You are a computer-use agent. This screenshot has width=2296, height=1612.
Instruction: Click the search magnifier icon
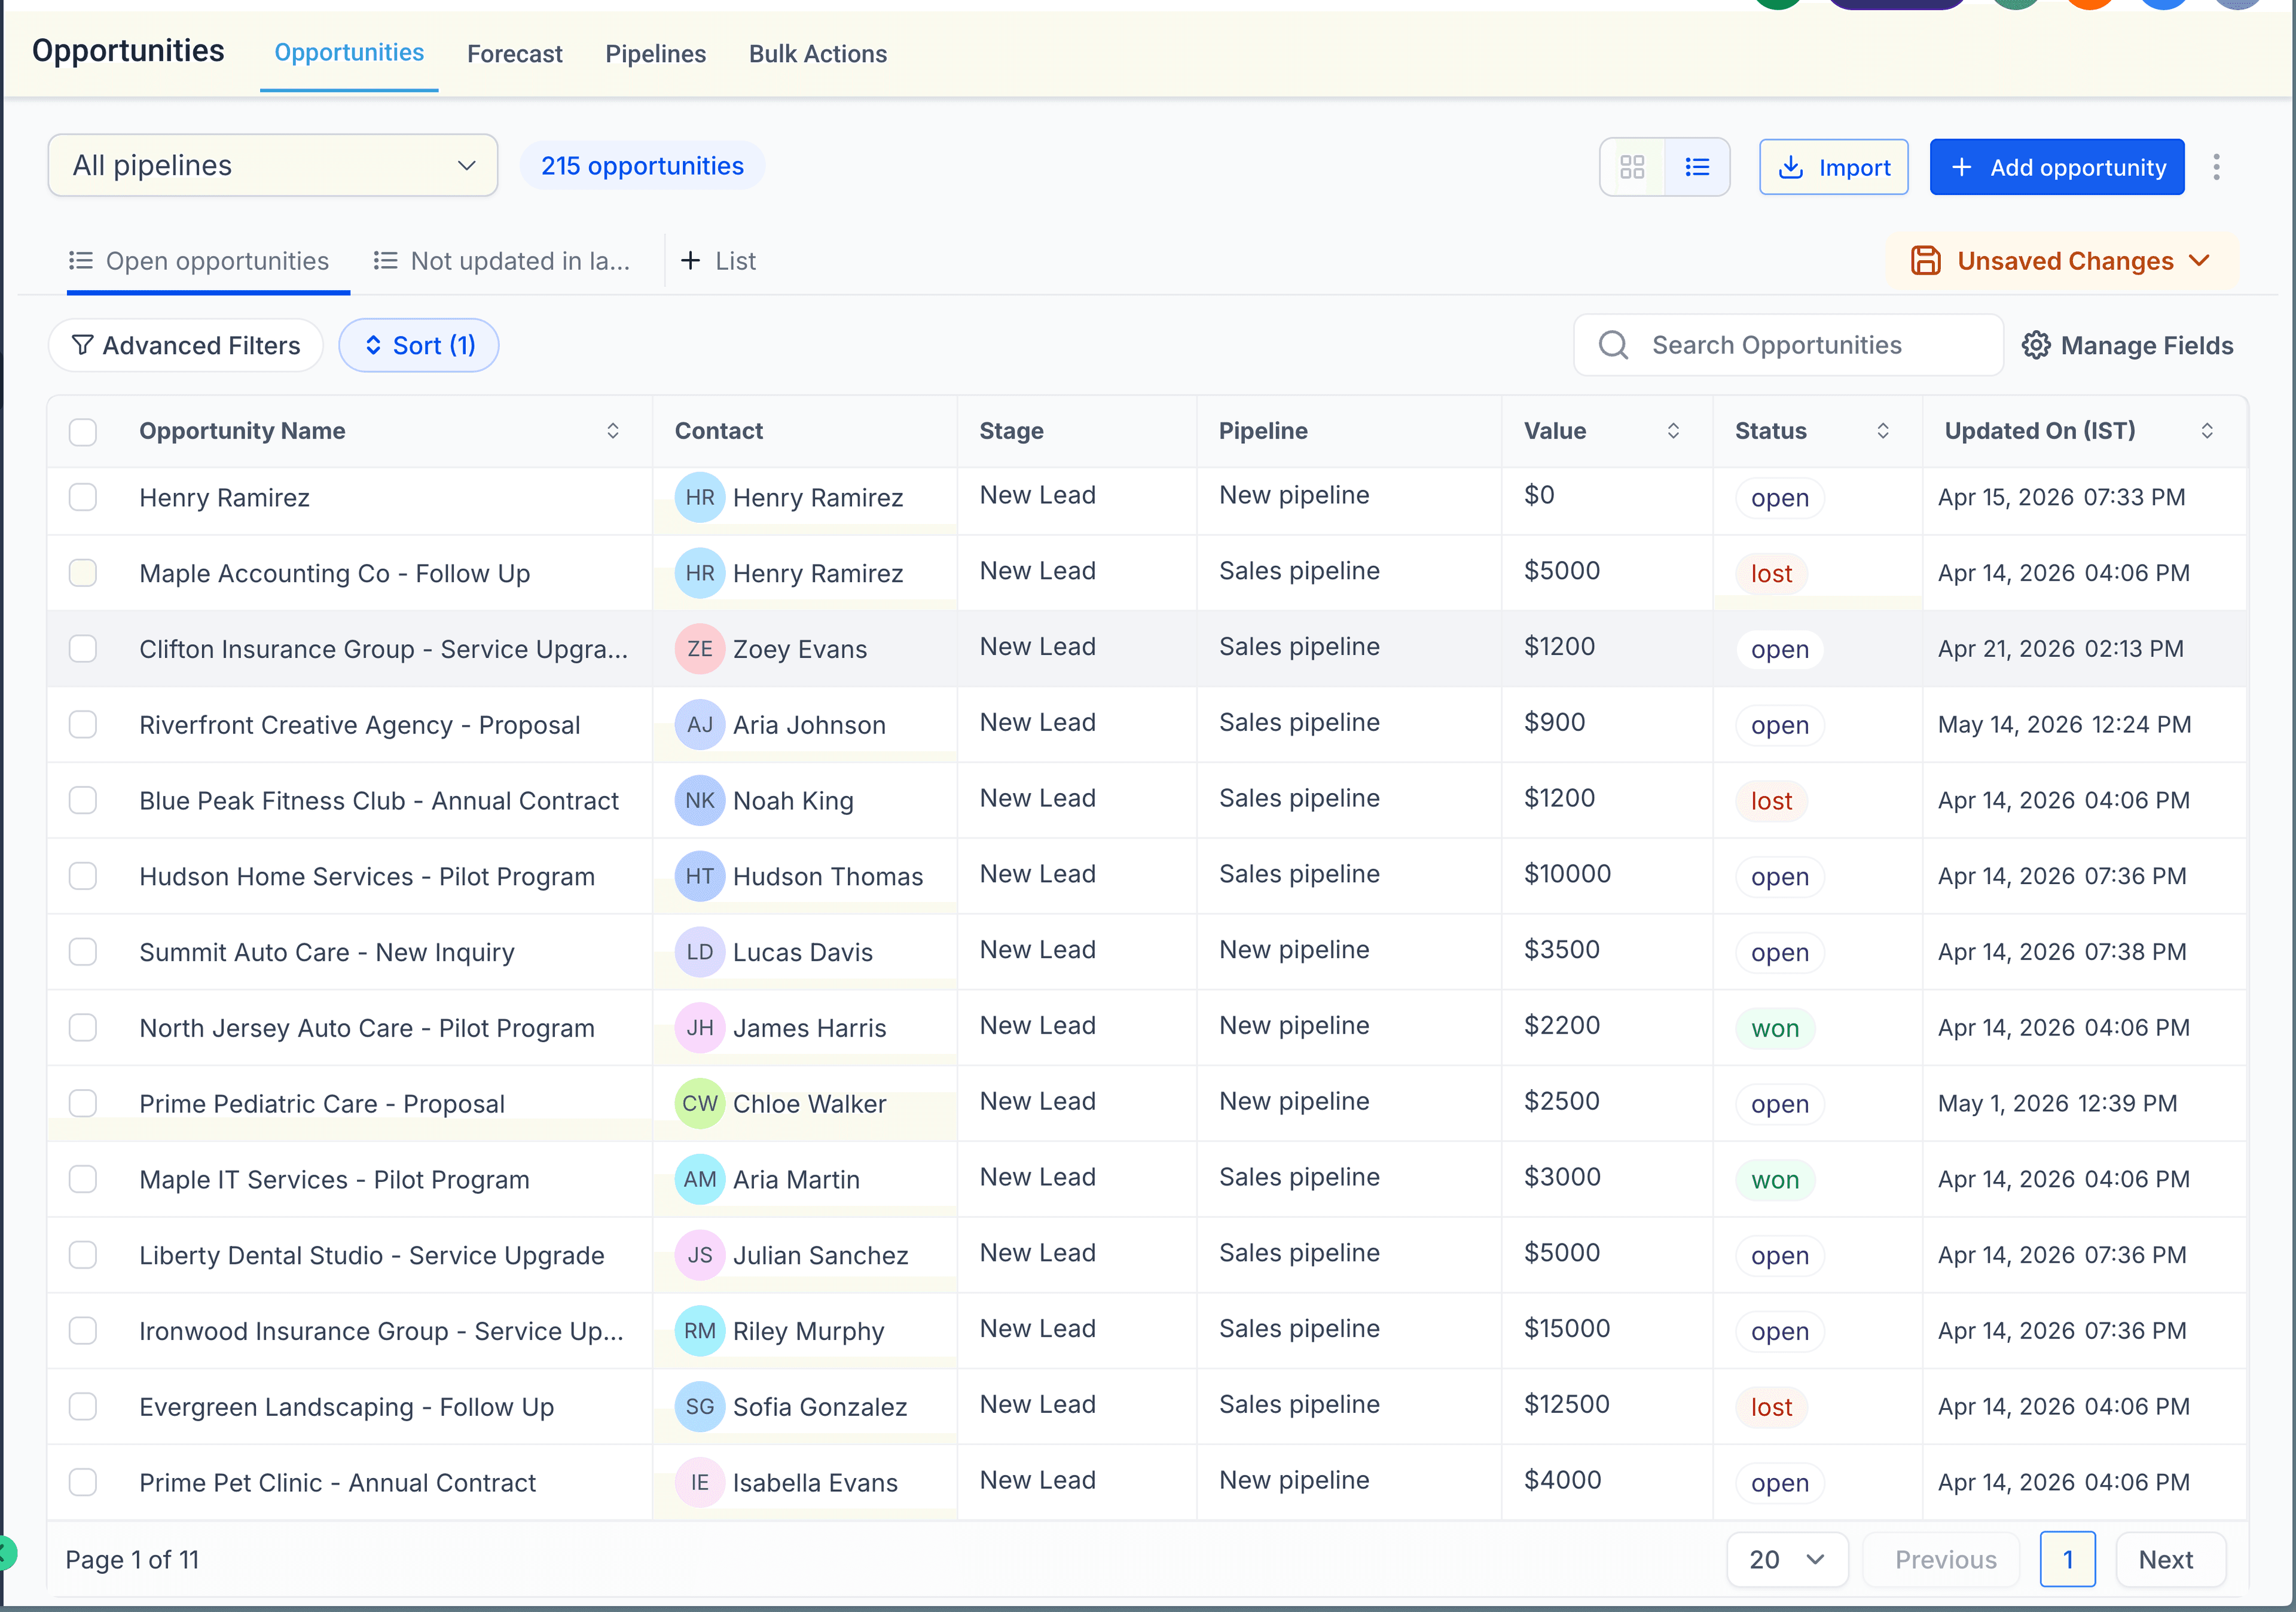click(x=1613, y=345)
